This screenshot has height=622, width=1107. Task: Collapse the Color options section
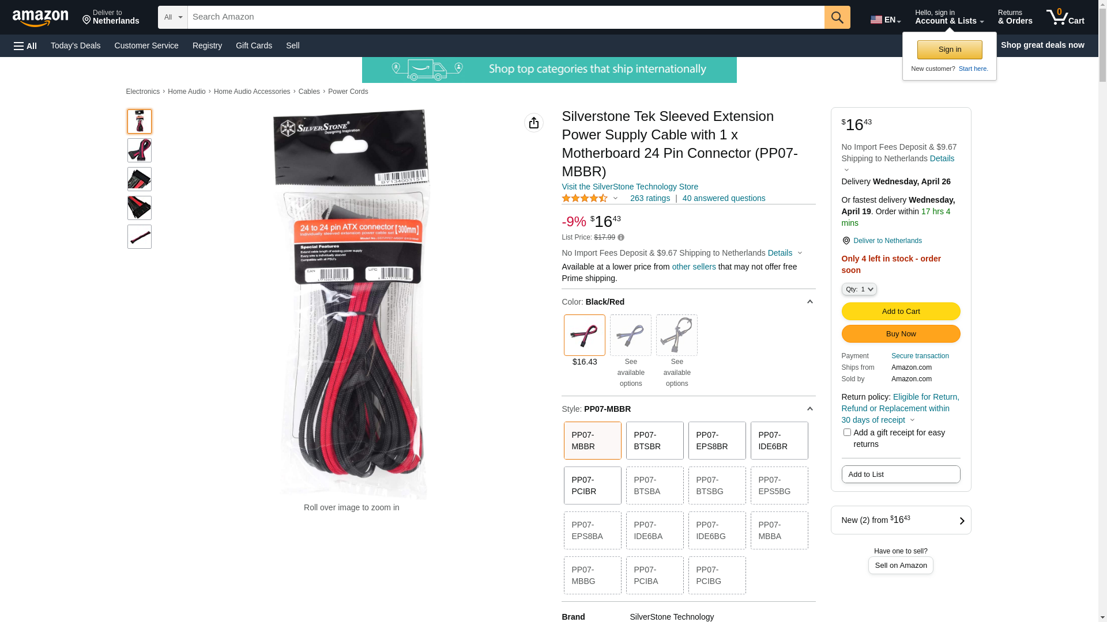[809, 302]
